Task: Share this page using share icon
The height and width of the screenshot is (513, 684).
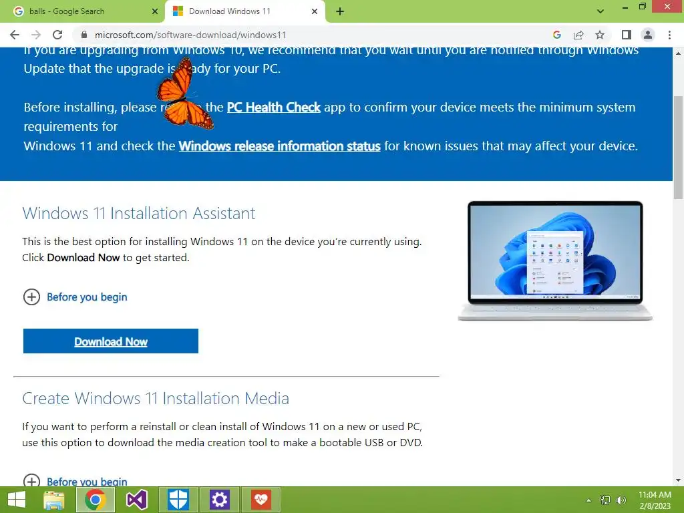Action: (x=578, y=35)
